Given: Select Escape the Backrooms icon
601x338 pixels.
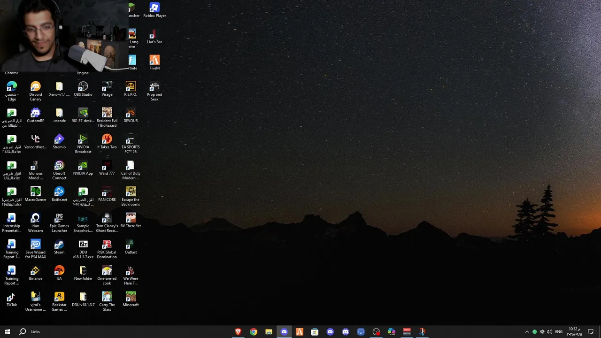Looking at the screenshot, I should [131, 196].
